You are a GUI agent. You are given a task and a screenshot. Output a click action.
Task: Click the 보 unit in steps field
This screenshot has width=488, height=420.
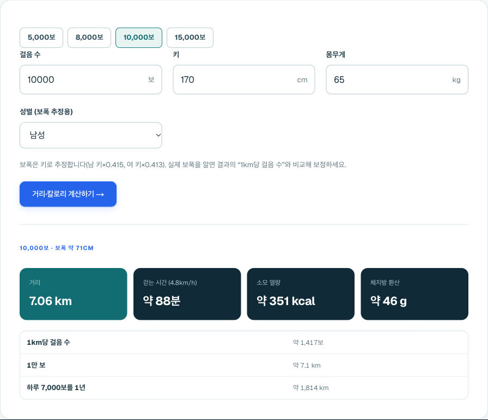point(151,80)
